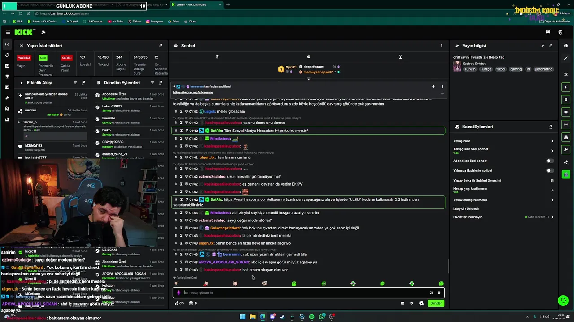Image resolution: width=574 pixels, height=322 pixels.
Task: Click the speech bubble icon in chat toolbar
Action: [309, 57]
